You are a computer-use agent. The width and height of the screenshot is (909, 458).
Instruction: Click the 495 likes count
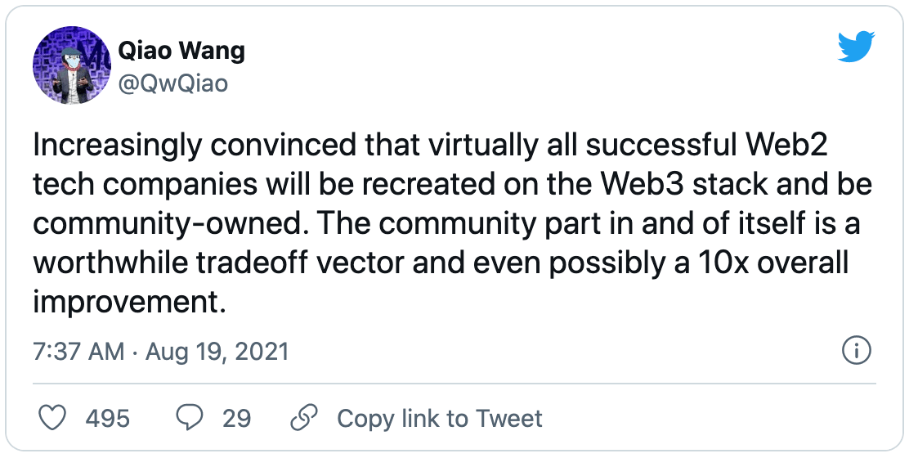pyautogui.click(x=107, y=419)
